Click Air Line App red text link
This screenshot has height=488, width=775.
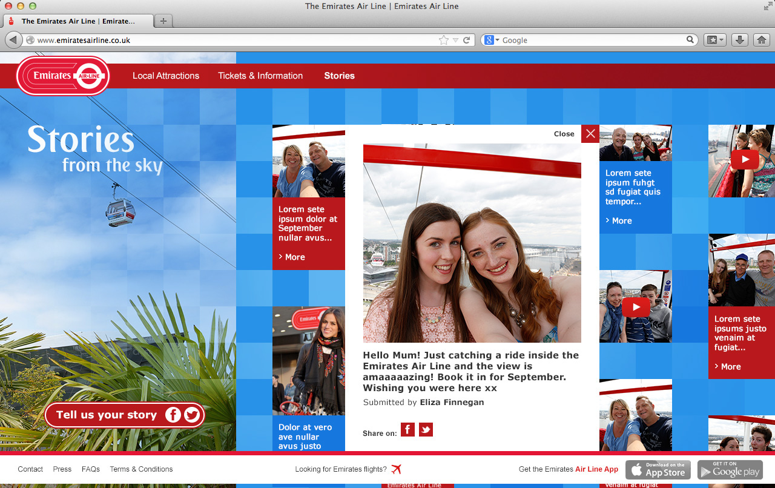(x=597, y=469)
